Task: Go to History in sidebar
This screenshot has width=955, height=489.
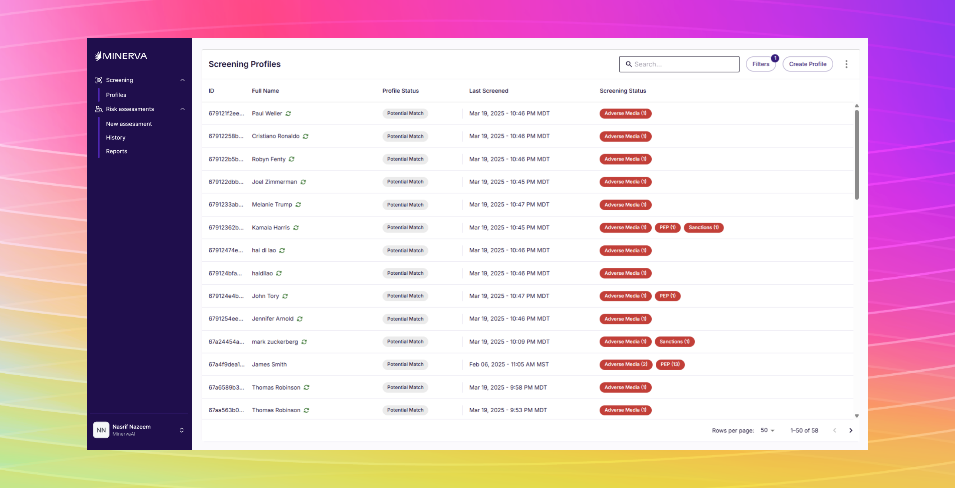Action: pyautogui.click(x=116, y=138)
